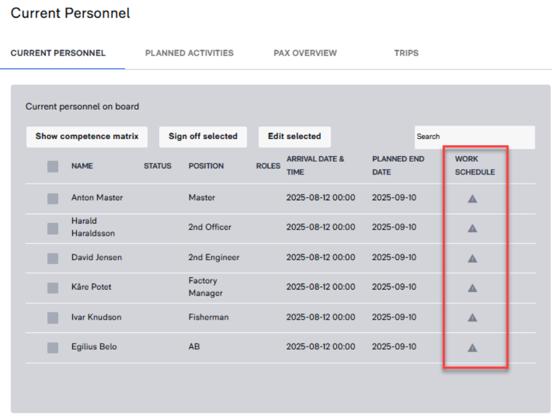Viewport: 553px width, 417px height.
Task: Click the 2nd Engineer position cell
Action: (x=214, y=258)
